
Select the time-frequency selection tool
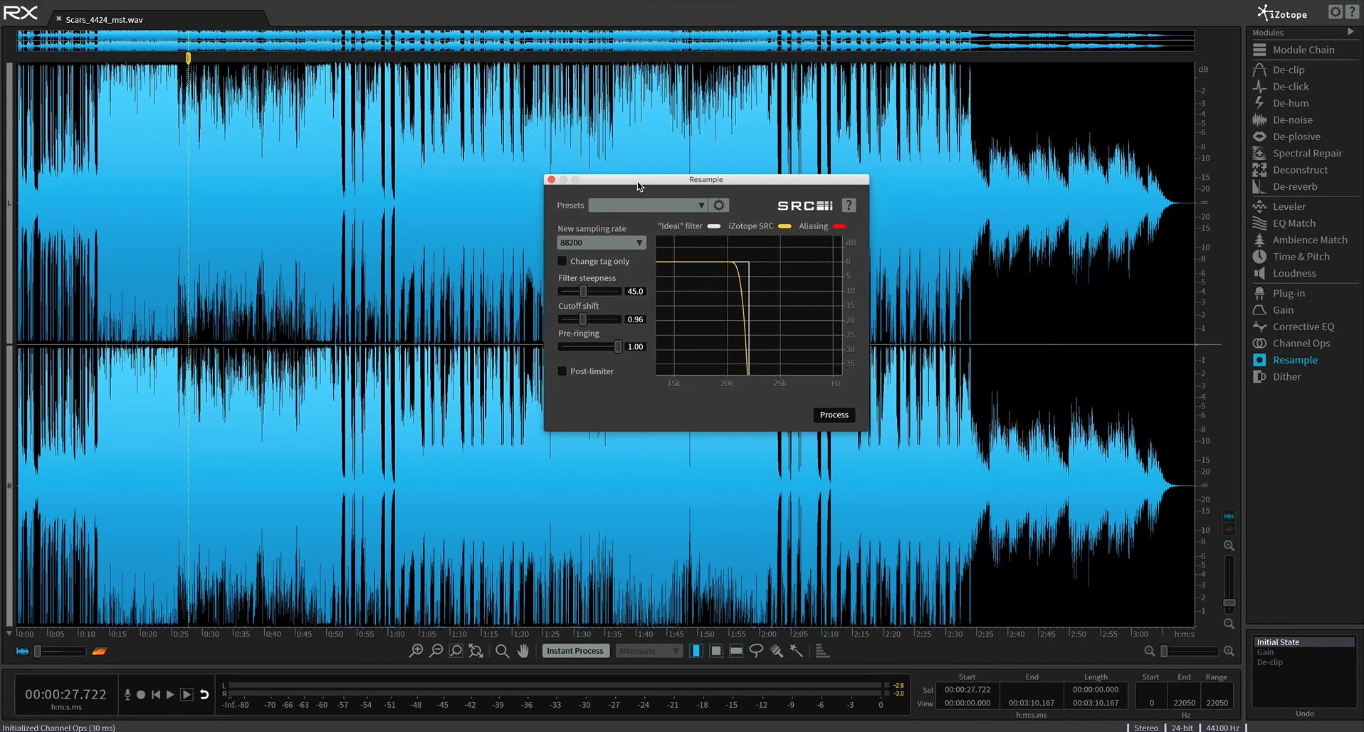click(x=716, y=651)
